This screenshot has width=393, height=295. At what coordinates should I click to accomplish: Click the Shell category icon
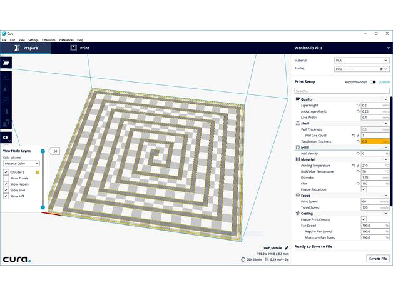[x=298, y=124]
